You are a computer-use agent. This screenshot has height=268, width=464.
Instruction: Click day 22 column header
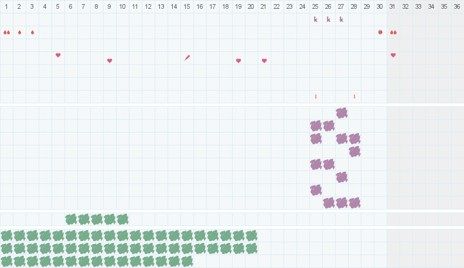(277, 6)
